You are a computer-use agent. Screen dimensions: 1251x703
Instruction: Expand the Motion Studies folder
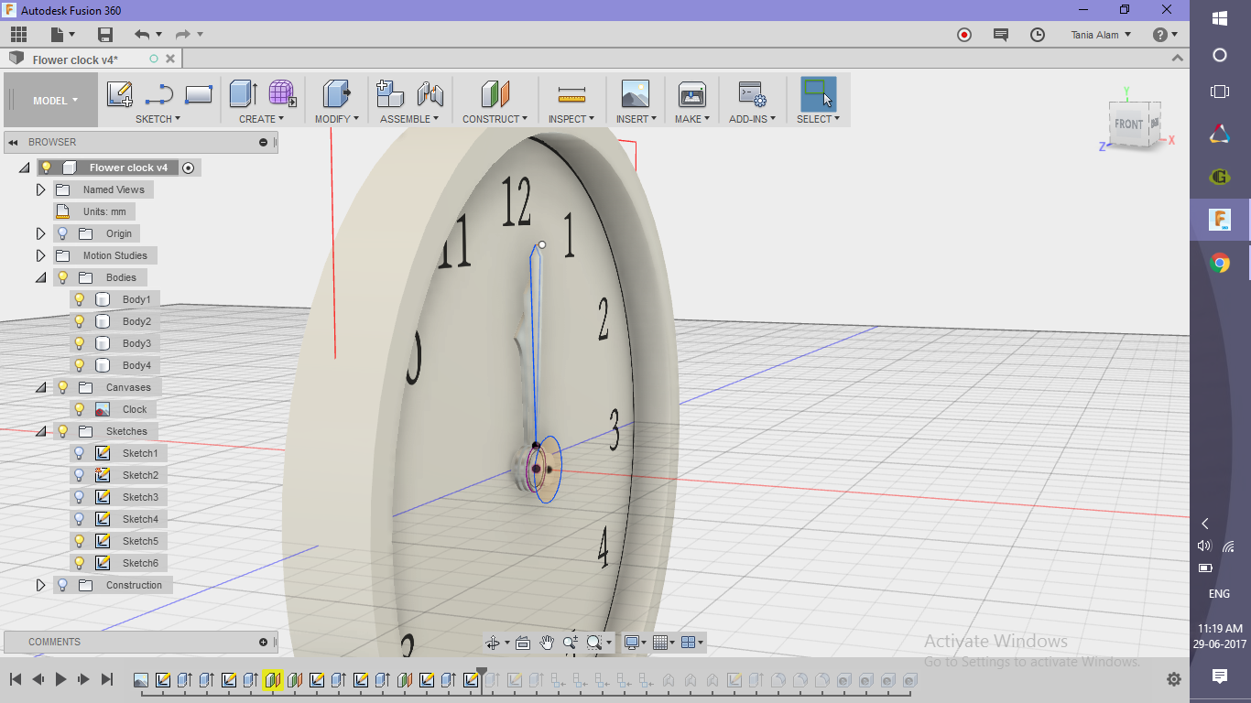pyautogui.click(x=40, y=255)
